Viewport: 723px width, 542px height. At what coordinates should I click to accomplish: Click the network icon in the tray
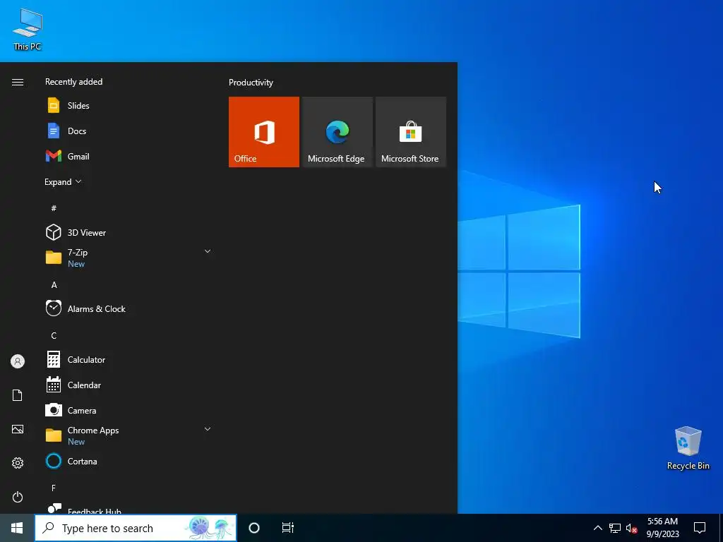(615, 528)
